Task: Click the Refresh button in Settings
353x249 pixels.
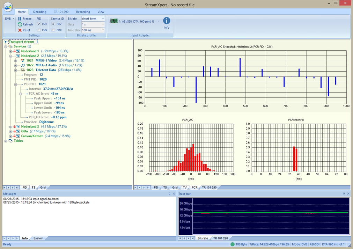Action: click(25, 24)
